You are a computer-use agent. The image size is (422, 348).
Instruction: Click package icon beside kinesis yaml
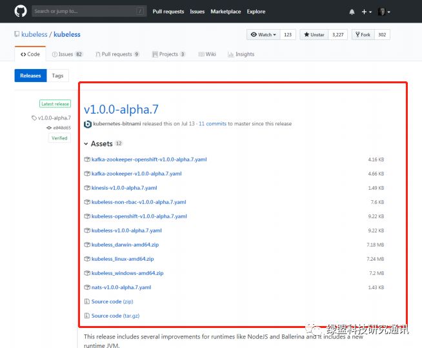(x=87, y=188)
